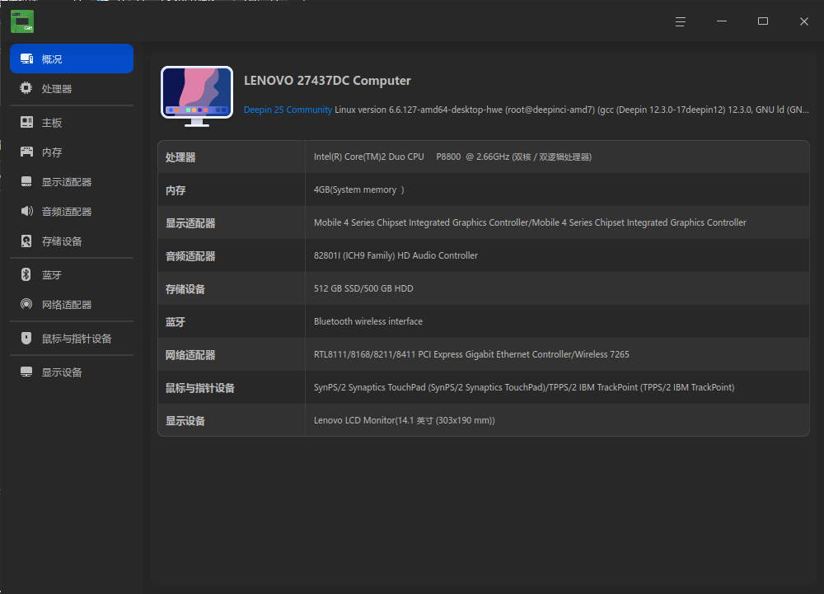
Task: View the 存储设备 sidebar label
Action: tap(62, 241)
